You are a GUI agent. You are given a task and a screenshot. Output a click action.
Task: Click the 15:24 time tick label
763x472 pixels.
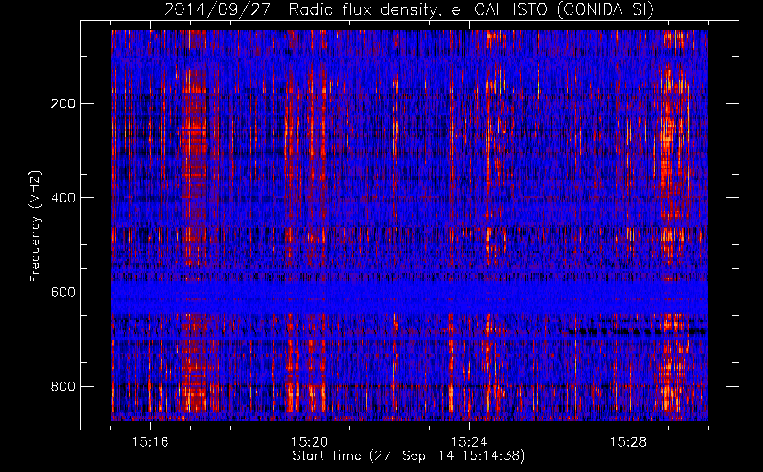coord(469,442)
